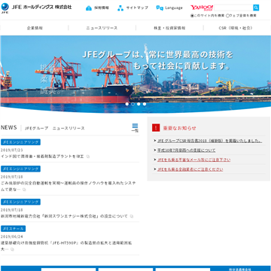The image size is (271, 271).
Task: Select the ウェブ全体を検索 radio button
Action: [x=227, y=16]
